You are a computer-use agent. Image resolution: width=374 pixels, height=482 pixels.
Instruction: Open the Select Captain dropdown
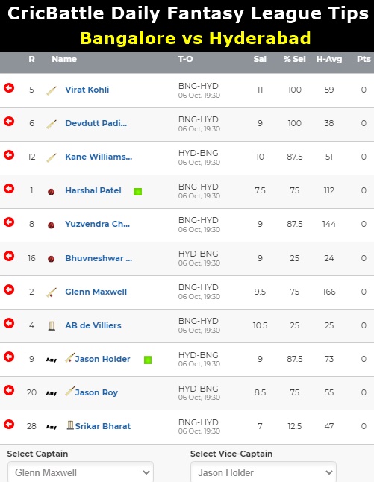[x=81, y=472]
